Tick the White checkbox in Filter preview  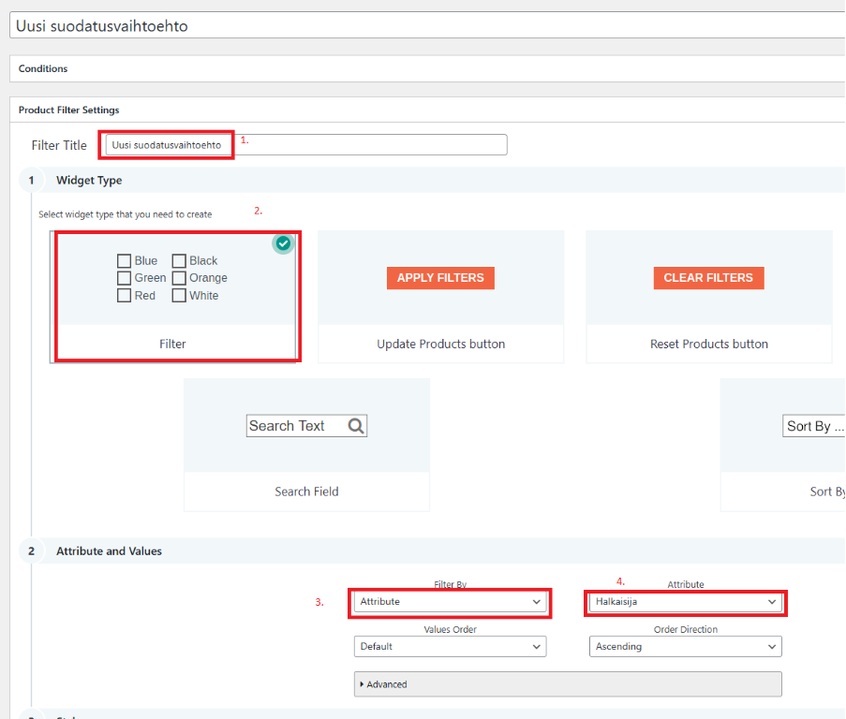point(179,295)
